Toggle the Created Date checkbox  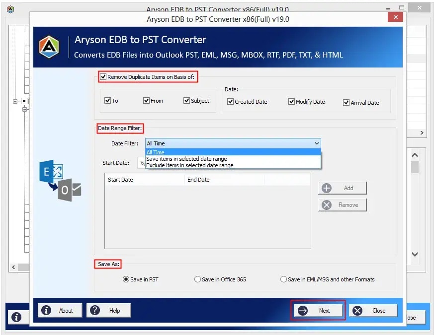click(x=230, y=101)
